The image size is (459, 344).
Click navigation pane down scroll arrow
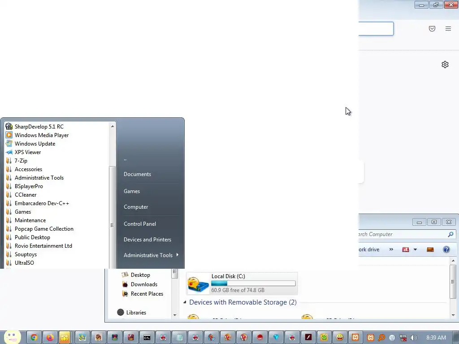(x=175, y=315)
